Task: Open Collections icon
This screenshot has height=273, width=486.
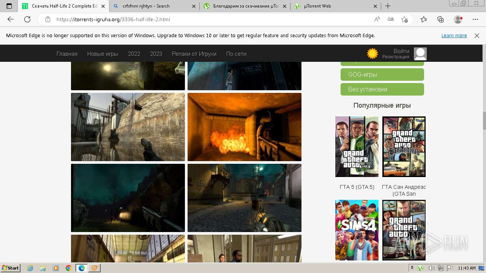Action: pos(440,19)
